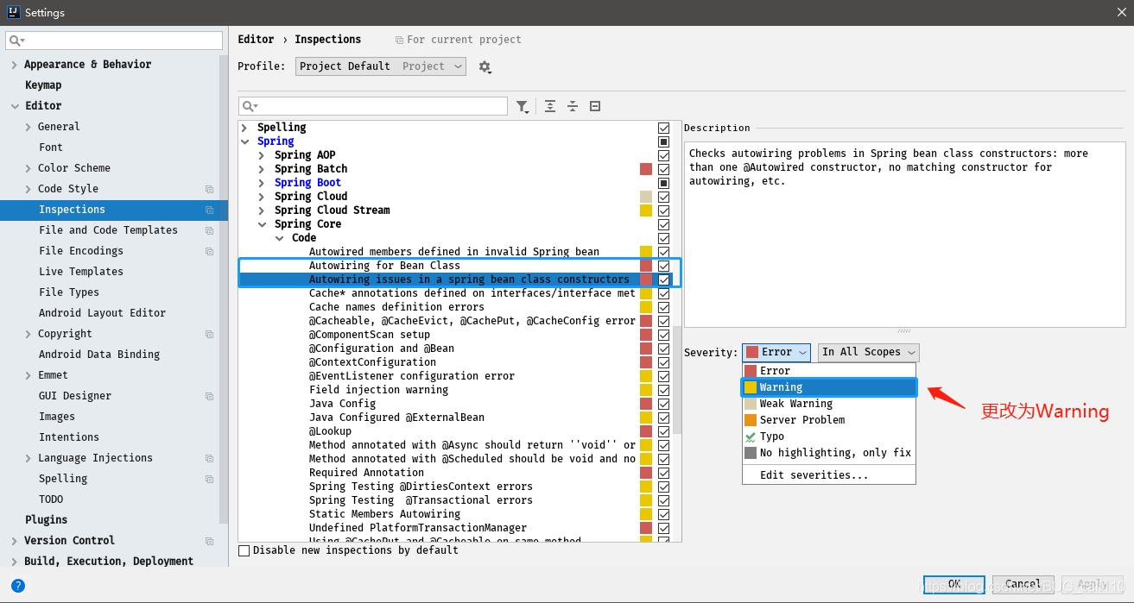Open the profile settings gear icon
This screenshot has width=1134, height=603.
tap(485, 66)
